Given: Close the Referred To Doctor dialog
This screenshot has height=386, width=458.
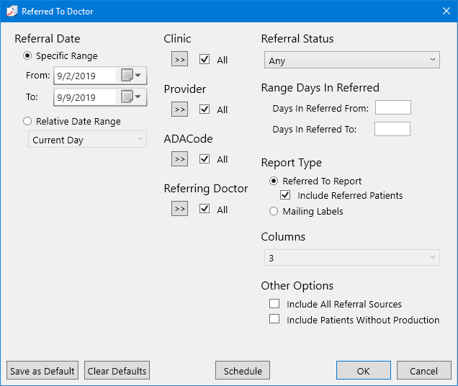Looking at the screenshot, I should click(444, 12).
